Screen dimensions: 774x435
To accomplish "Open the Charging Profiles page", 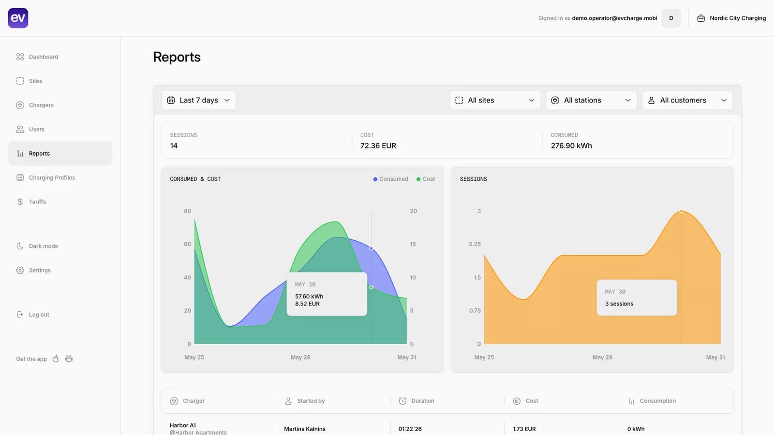I will 60,177.
